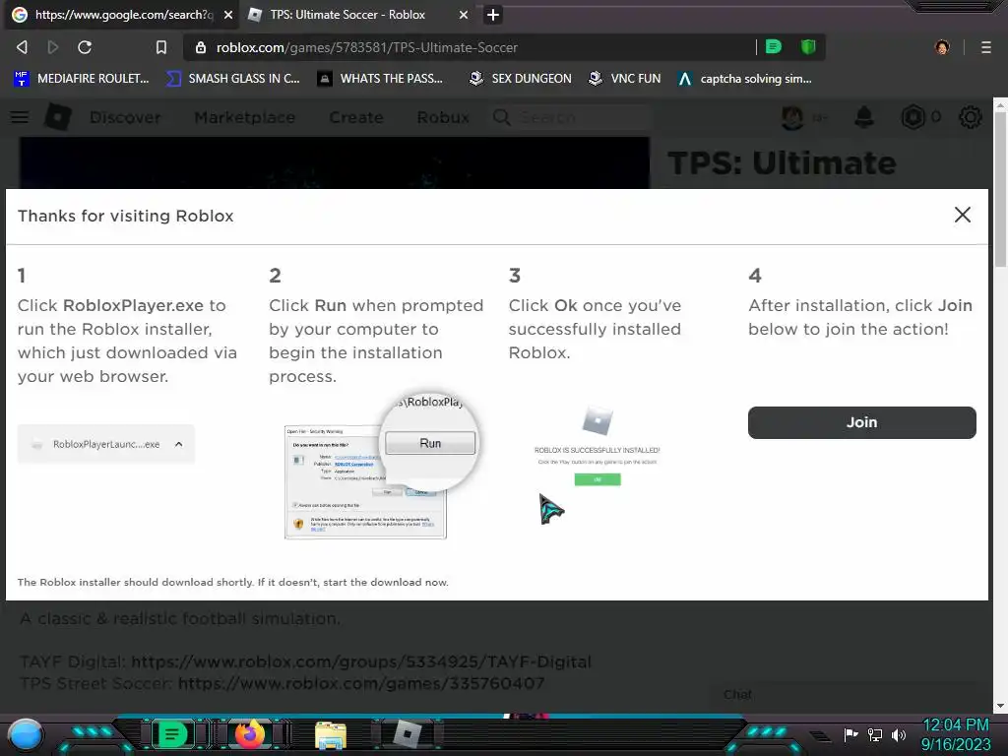Image resolution: width=1008 pixels, height=756 pixels.
Task: Expand the download item chevron
Action: [x=179, y=444]
